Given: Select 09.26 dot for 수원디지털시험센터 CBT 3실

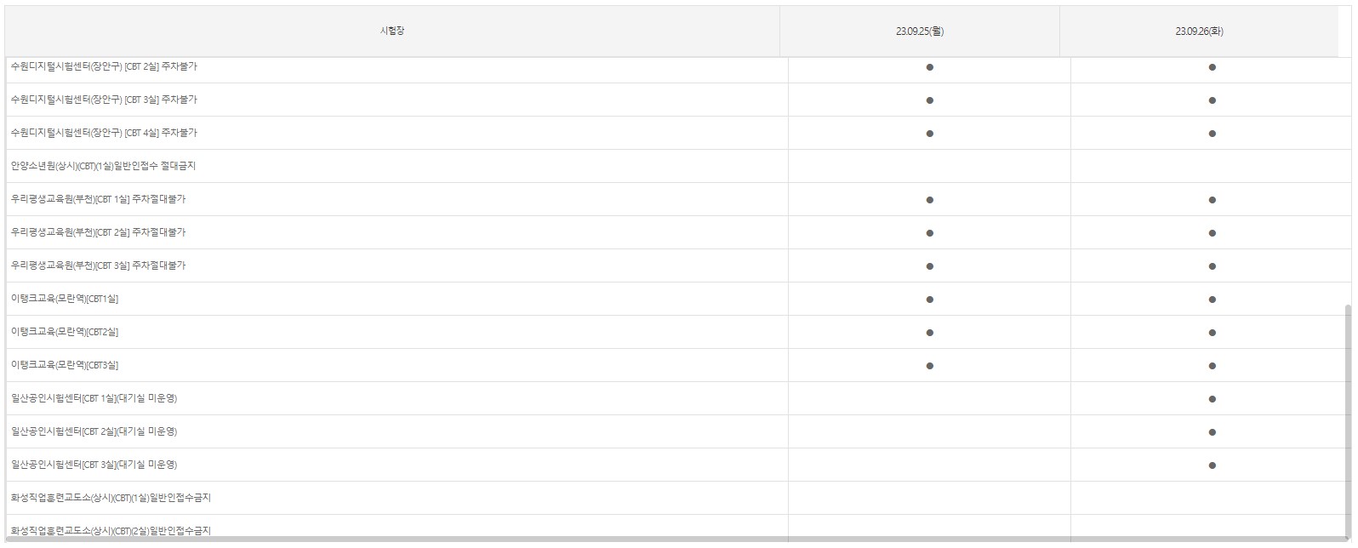Looking at the screenshot, I should coord(1212,100).
